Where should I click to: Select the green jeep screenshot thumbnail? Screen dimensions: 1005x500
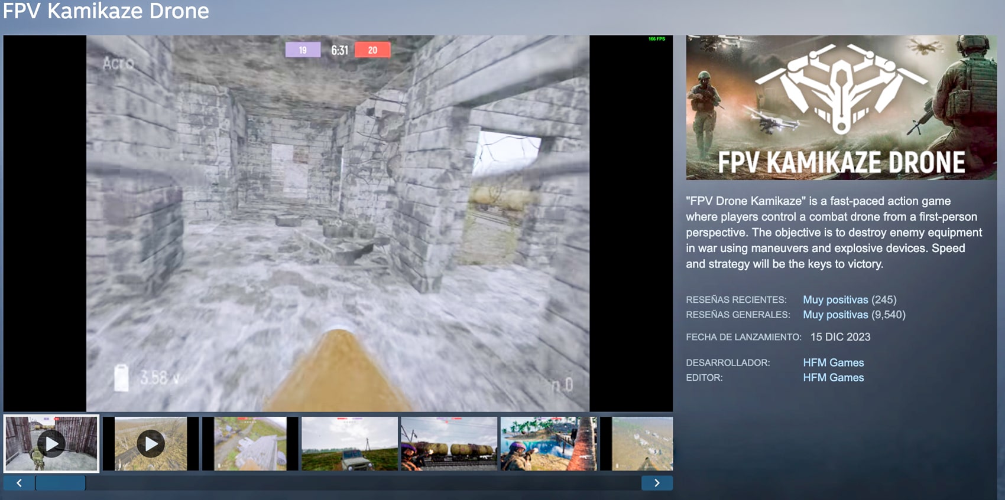click(349, 443)
